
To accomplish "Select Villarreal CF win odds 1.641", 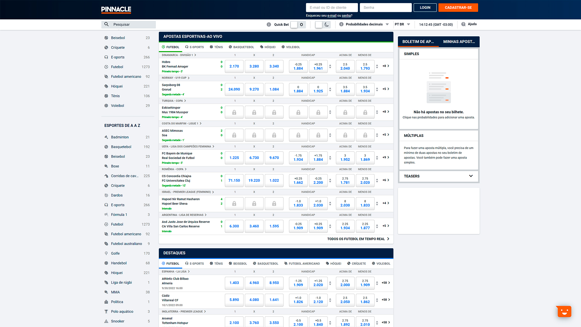I will [274, 300].
